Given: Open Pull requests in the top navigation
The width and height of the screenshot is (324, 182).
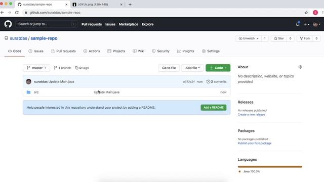Looking at the screenshot, I should (92, 24).
